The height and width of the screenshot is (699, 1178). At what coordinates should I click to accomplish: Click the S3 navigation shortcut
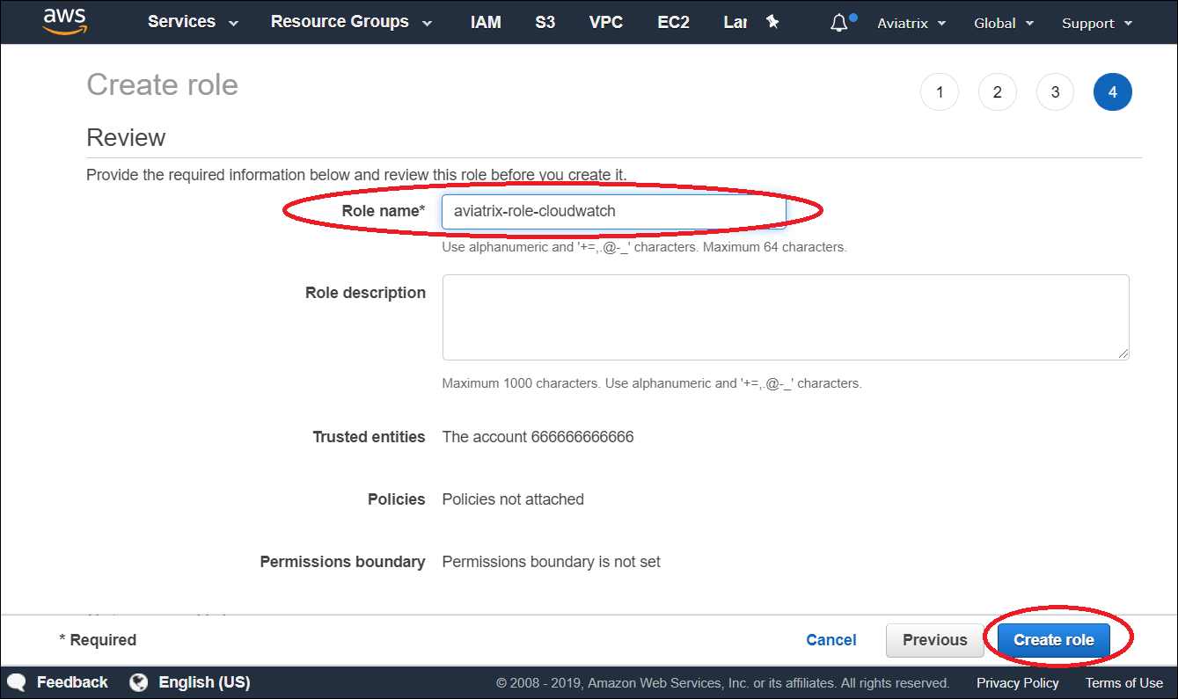click(545, 22)
